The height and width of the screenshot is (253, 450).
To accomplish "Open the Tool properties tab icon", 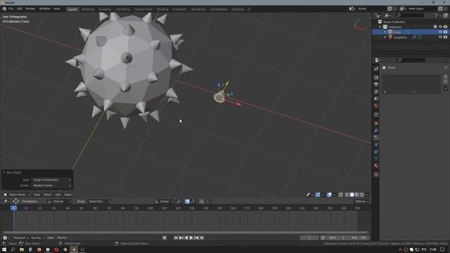I will coord(376,69).
